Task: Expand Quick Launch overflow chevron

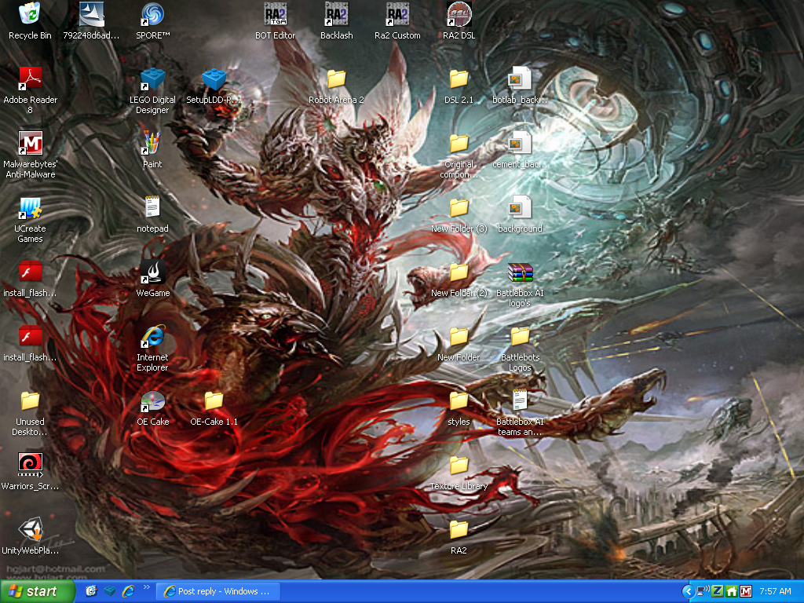Action: tap(146, 587)
